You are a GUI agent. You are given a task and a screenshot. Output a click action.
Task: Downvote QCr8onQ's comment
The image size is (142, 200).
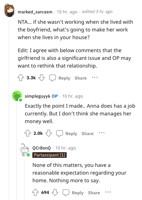[x=55, y=192]
